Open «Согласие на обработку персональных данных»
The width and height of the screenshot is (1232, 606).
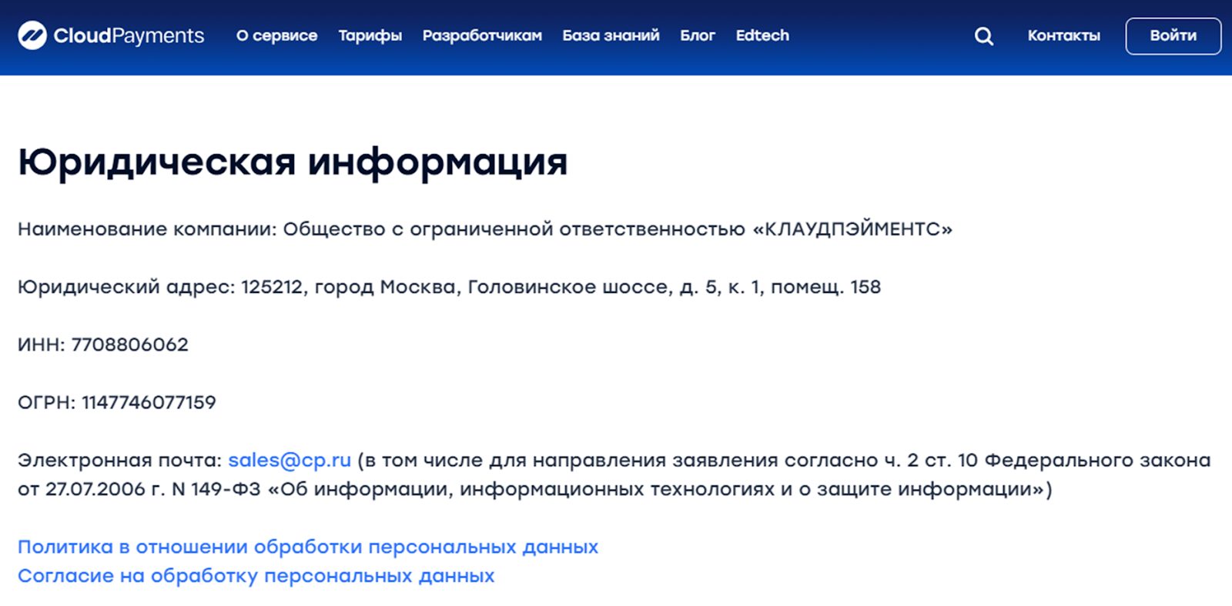click(256, 576)
